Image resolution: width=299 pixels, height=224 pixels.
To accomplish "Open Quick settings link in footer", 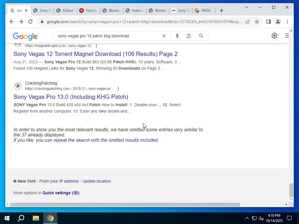I will click(61, 193).
